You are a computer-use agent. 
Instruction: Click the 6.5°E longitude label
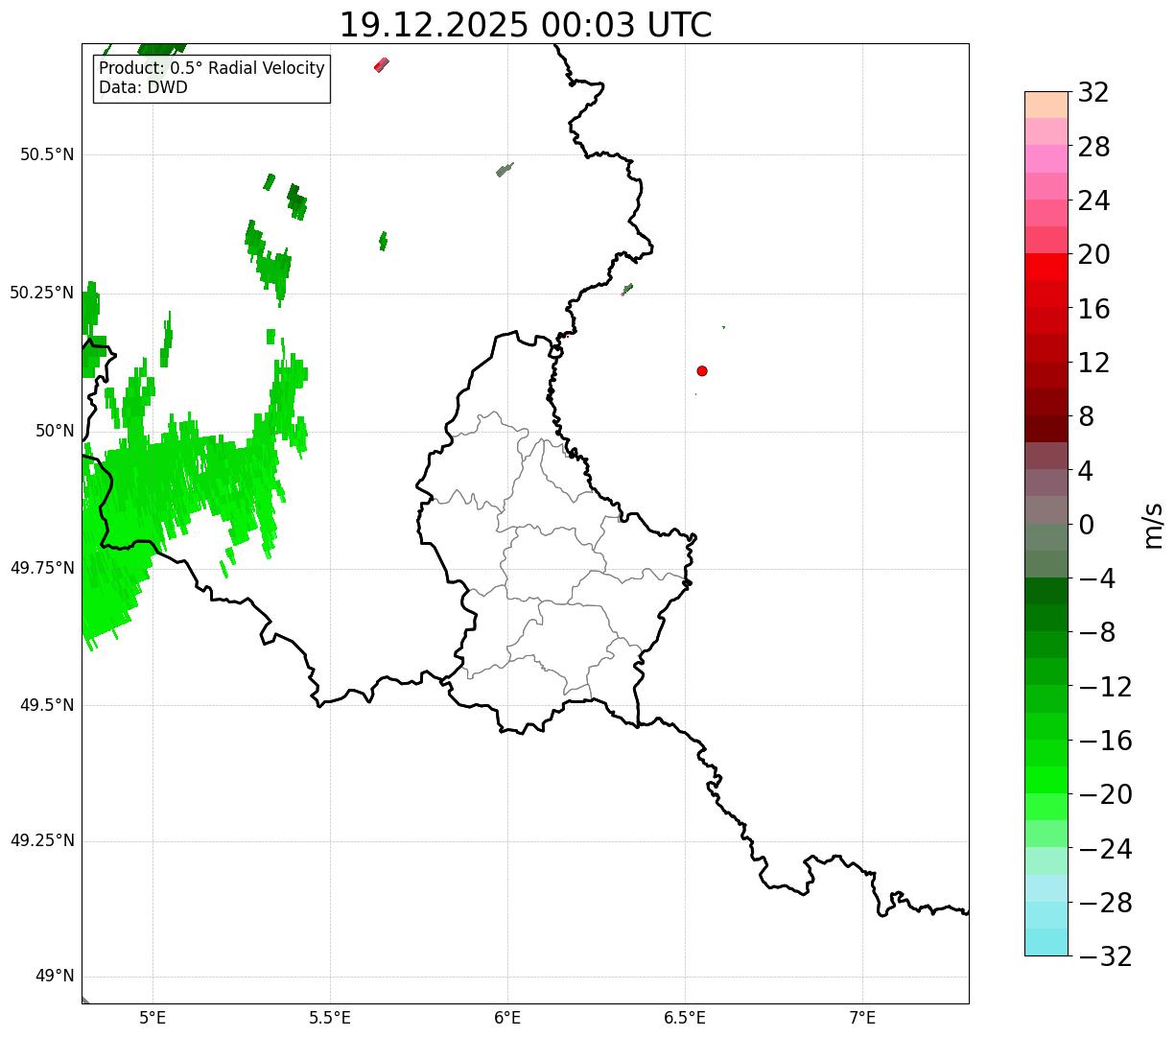pyautogui.click(x=685, y=1018)
